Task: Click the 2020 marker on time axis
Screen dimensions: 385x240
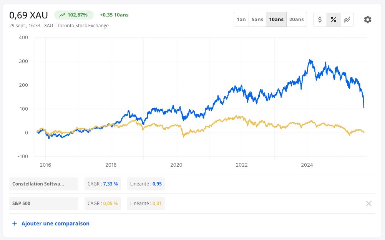Action: point(176,165)
